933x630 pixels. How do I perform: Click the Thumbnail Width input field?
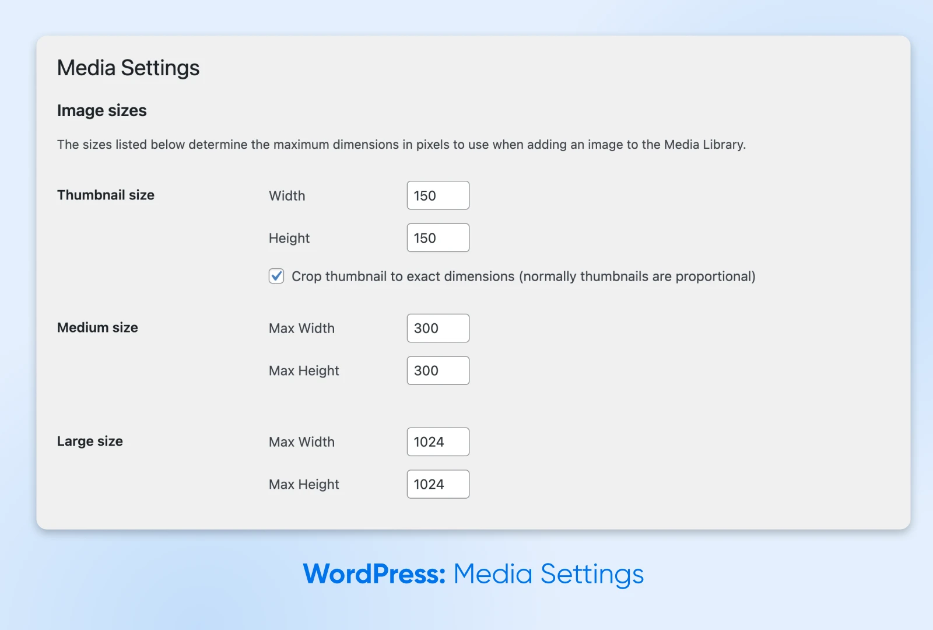point(438,195)
